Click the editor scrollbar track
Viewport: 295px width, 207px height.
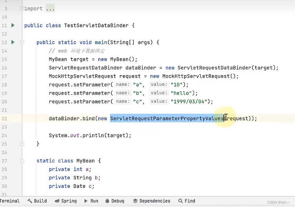coord(293,104)
